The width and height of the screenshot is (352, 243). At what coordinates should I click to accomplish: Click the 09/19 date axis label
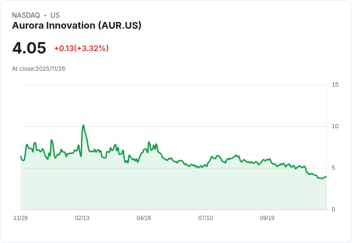tap(267, 218)
